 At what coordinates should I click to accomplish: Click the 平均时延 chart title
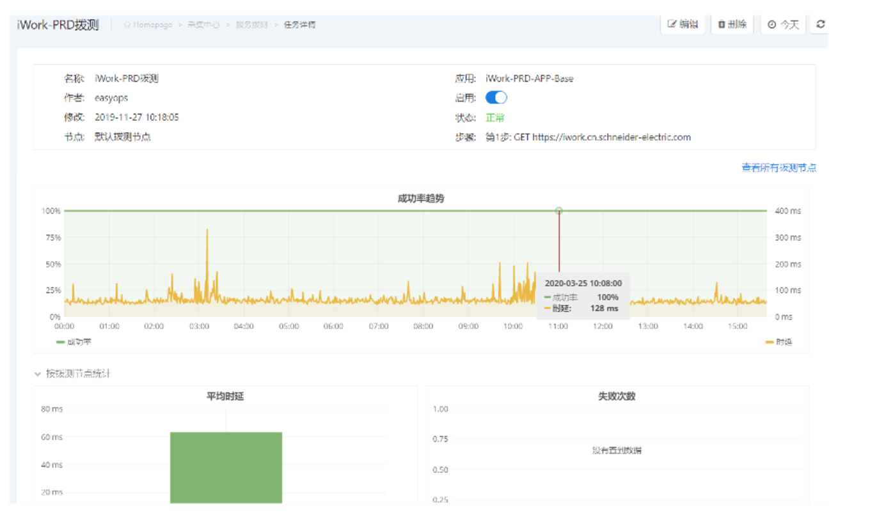(x=225, y=396)
